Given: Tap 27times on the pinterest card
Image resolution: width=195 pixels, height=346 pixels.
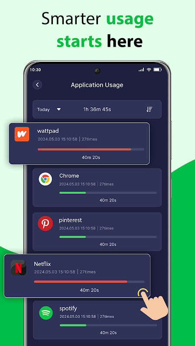Looking at the screenshot, I should coord(107,228).
